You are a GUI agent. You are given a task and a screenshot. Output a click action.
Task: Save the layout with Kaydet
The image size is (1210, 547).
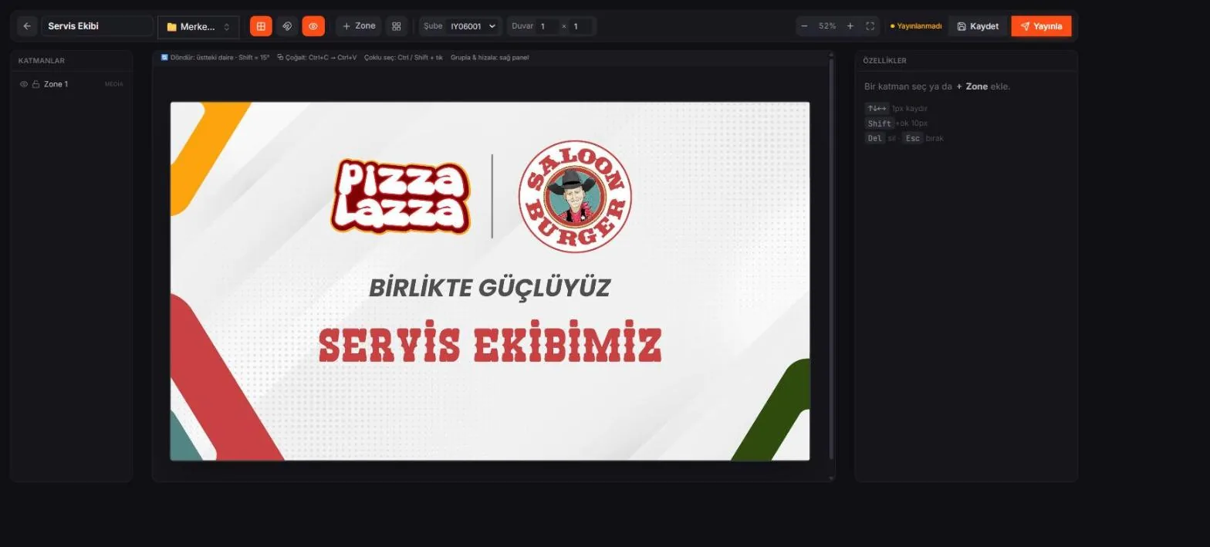tap(978, 26)
